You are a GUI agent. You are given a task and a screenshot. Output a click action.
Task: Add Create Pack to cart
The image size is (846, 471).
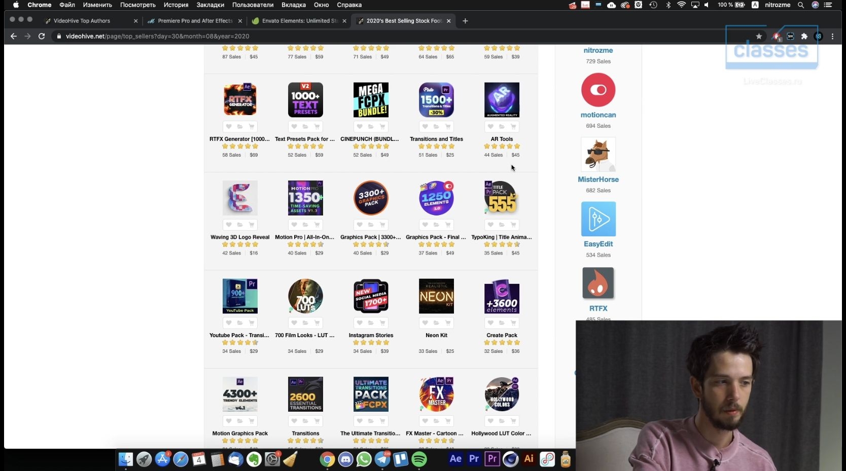[x=513, y=323]
